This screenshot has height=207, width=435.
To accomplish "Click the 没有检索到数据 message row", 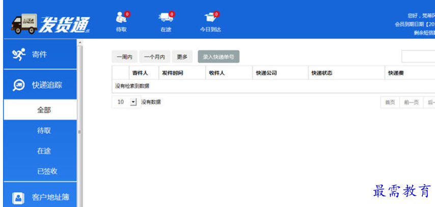I will (x=273, y=86).
